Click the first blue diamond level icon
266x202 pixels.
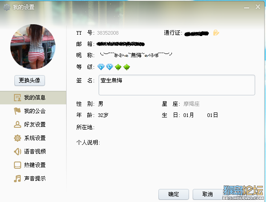(101, 67)
